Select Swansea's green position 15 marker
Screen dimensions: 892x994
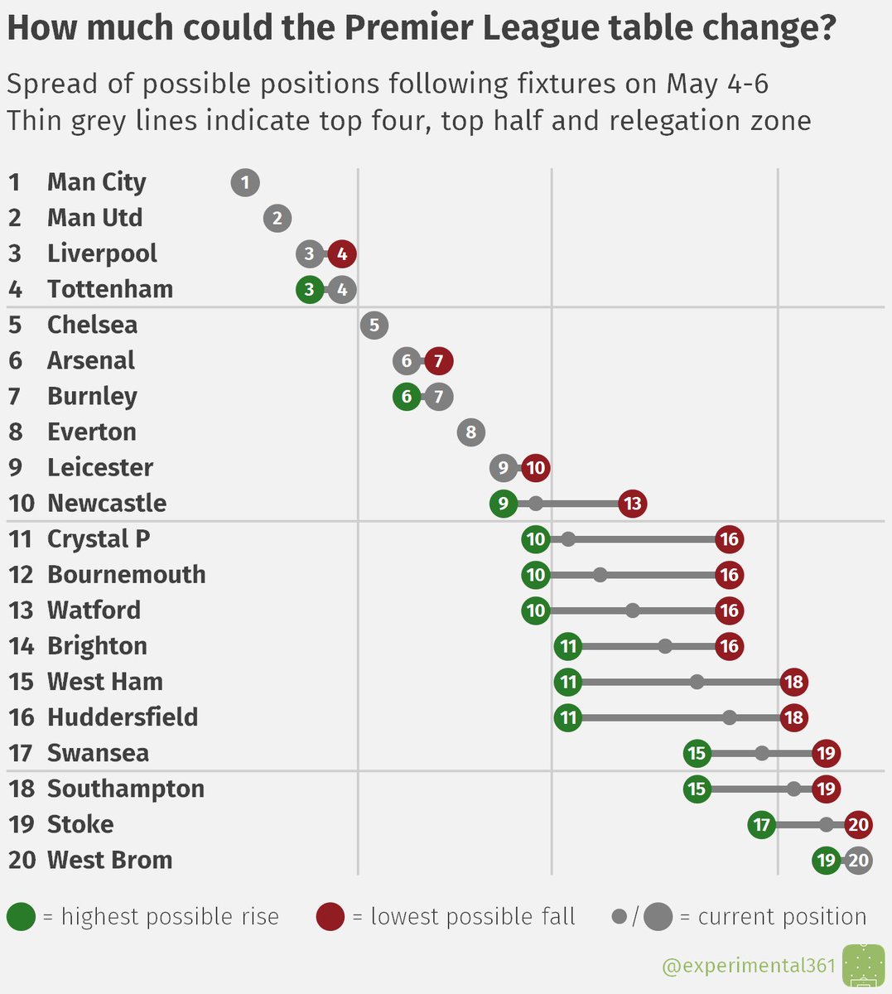(x=697, y=753)
